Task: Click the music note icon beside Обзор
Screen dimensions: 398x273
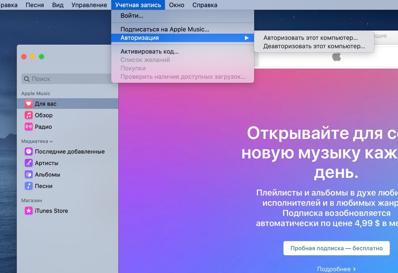Action: click(x=29, y=115)
